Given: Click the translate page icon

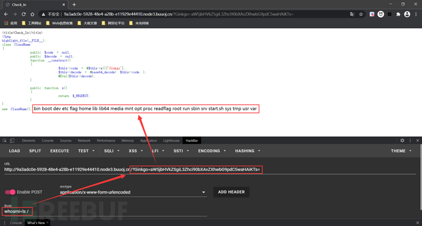Looking at the screenshot, I should point(352,14).
